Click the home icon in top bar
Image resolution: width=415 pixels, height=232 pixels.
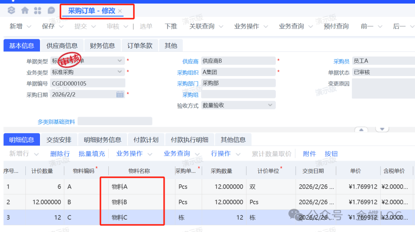(x=25, y=10)
